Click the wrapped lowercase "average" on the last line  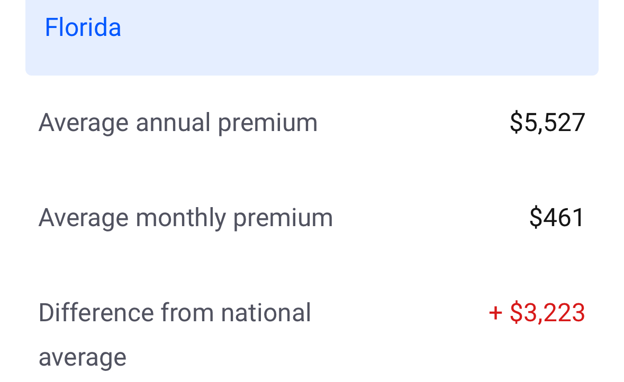point(83,358)
